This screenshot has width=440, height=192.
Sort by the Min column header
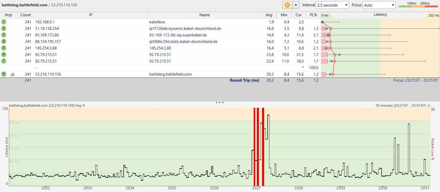[284, 15]
